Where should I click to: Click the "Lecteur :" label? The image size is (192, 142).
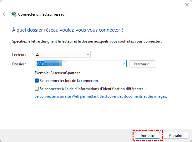(x=19, y=54)
